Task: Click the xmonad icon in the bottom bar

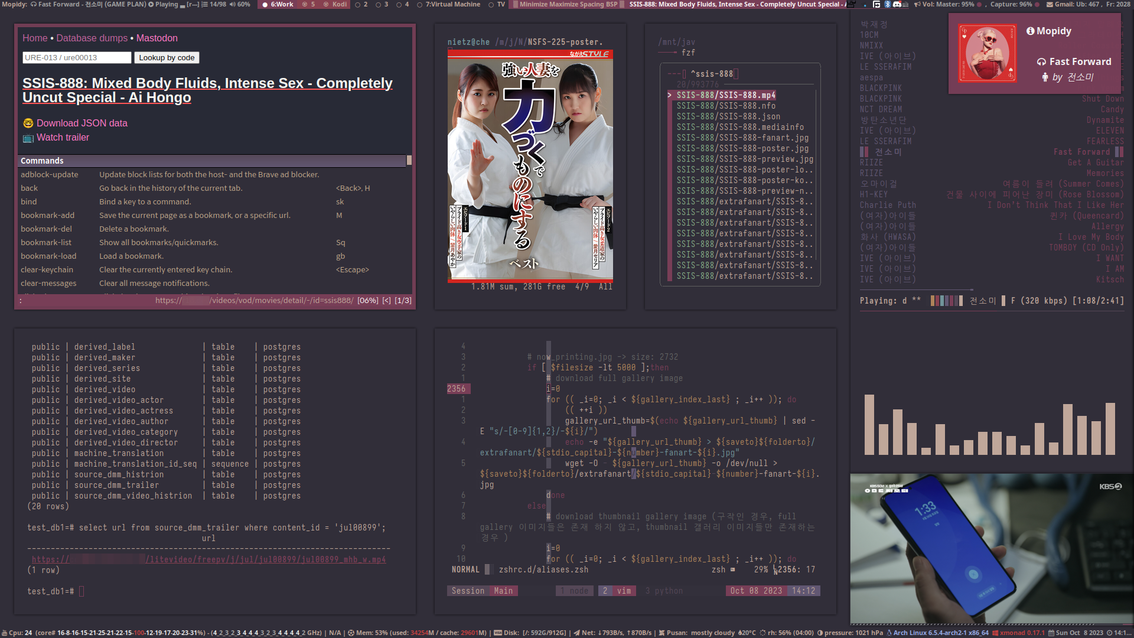Action: (x=995, y=633)
